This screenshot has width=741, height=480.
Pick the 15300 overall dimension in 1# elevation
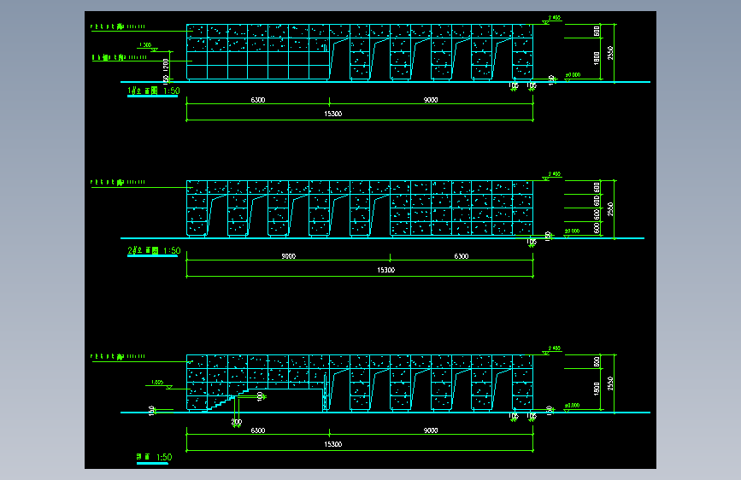333,114
